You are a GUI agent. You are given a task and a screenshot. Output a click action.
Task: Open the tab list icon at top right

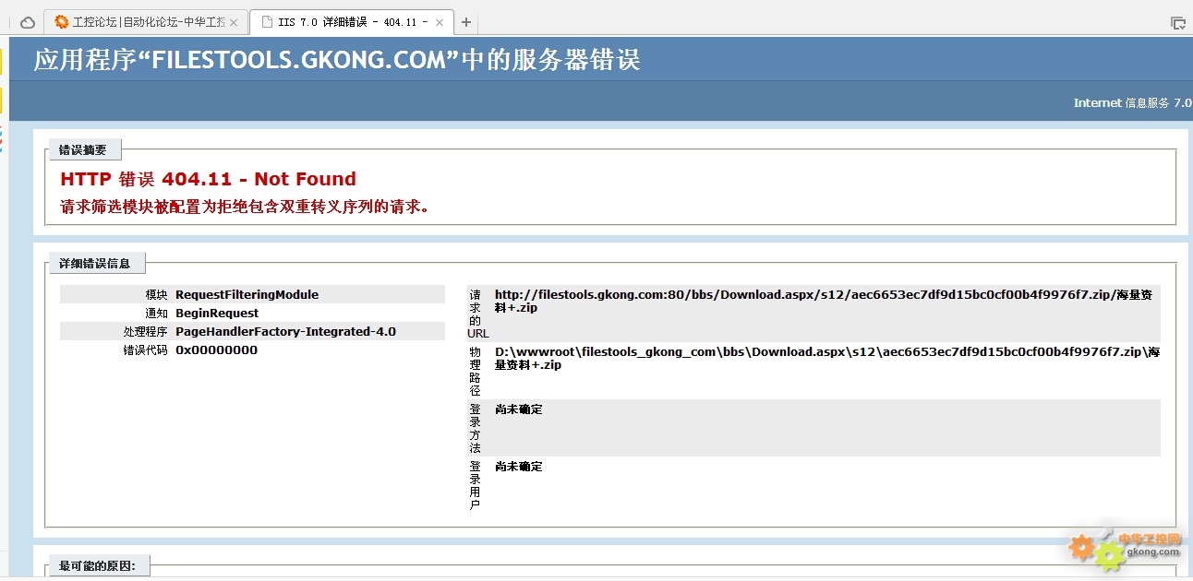[x=1177, y=23]
